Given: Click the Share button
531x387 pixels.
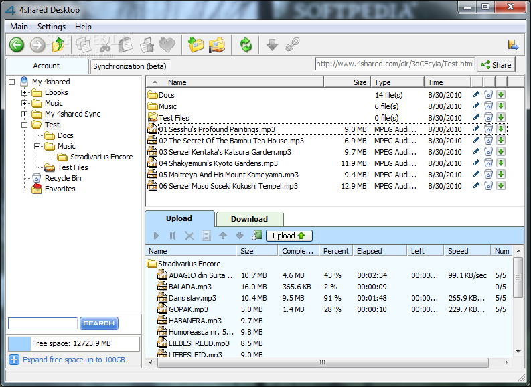Looking at the screenshot, I should (x=496, y=65).
